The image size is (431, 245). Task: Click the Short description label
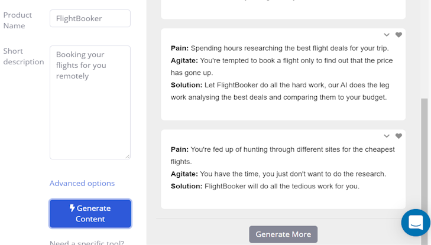24,57
